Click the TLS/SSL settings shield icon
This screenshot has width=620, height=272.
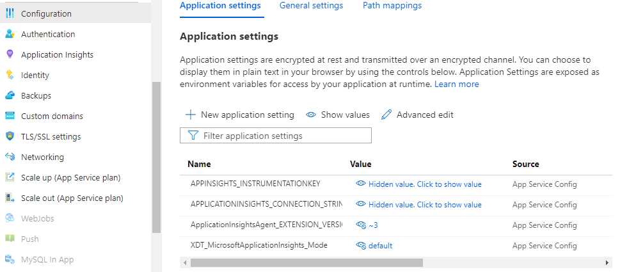tap(10, 136)
